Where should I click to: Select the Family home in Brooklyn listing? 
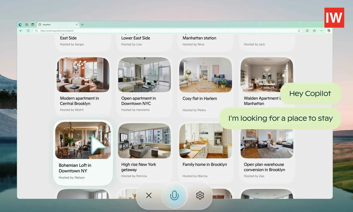pos(205,141)
